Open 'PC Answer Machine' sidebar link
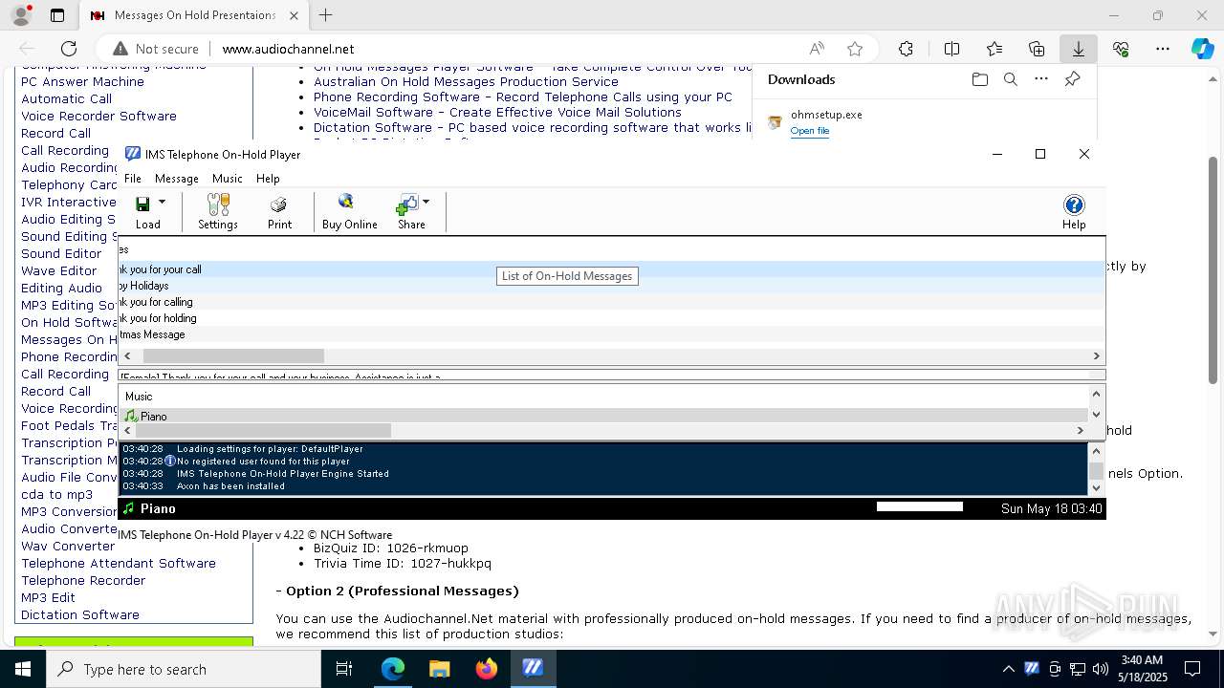1224x688 pixels. [82, 81]
